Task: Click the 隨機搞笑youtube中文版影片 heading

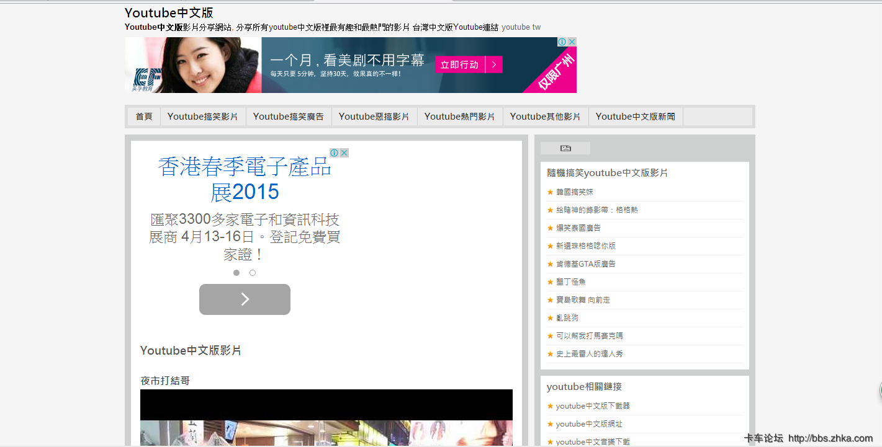Action: [x=607, y=173]
